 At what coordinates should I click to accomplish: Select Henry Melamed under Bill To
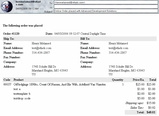(x=118, y=43)
